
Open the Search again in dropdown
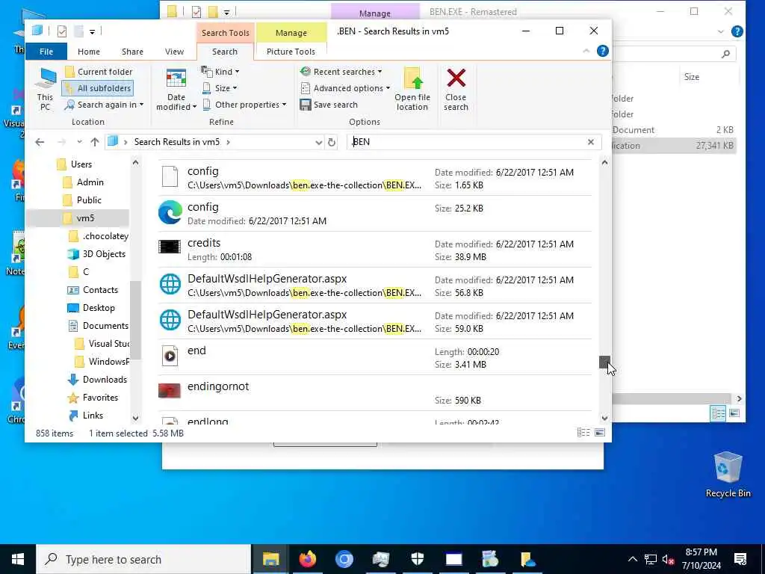click(105, 105)
